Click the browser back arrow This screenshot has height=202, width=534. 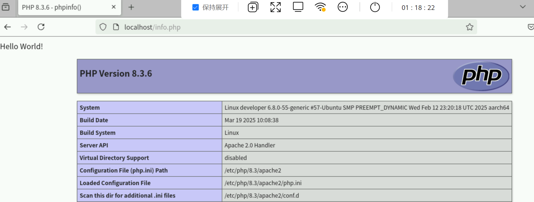click(x=8, y=27)
